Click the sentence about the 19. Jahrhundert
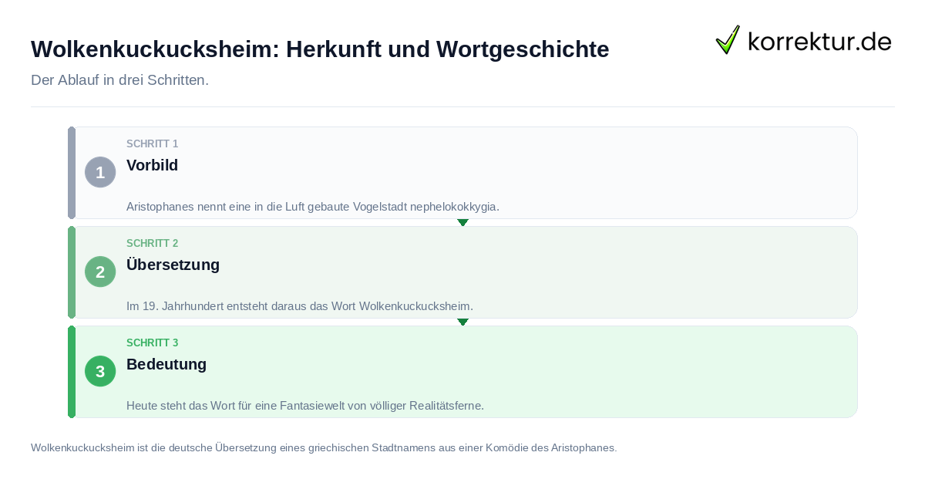 click(300, 306)
